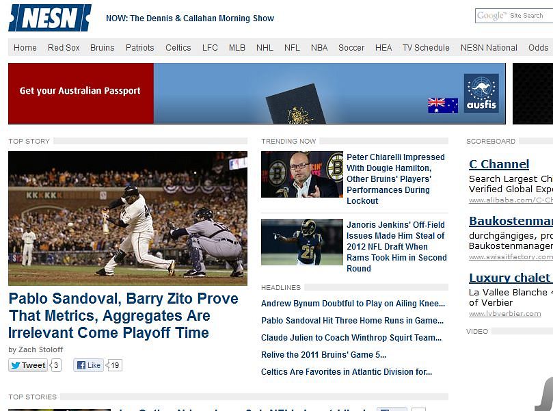Open the tweet count bubble showing 3
The image size is (553, 411).
(x=56, y=365)
